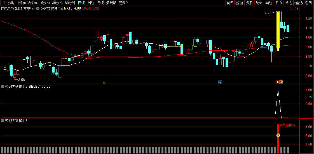Viewport: 314px width, 154px height.
Task: Click the 3.56 low price label
Action: click(x=22, y=80)
